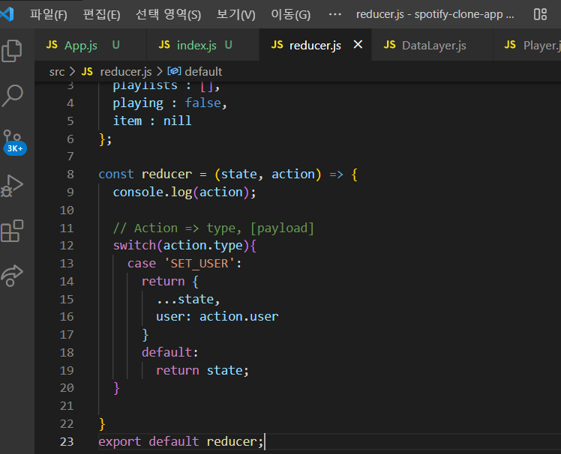Click 'default:' on line 18

pyautogui.click(x=170, y=352)
